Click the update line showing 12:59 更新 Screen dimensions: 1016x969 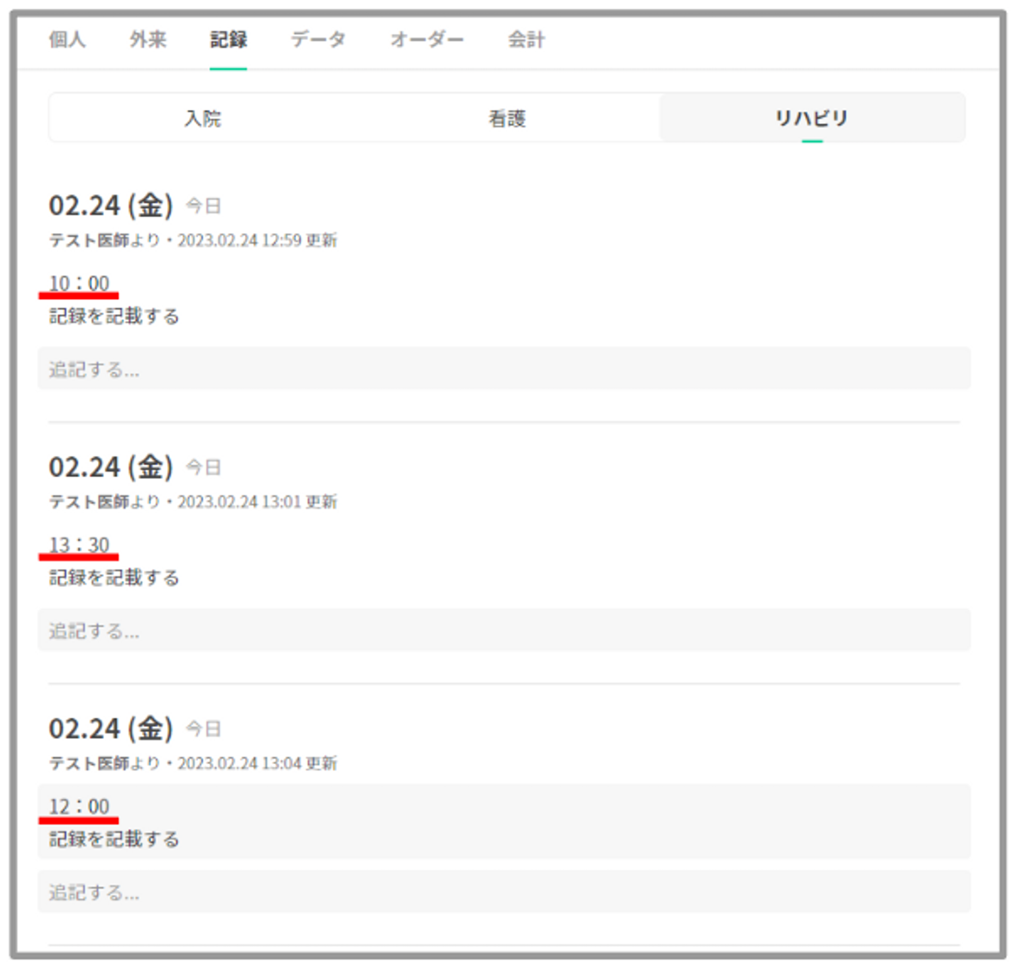(193, 240)
